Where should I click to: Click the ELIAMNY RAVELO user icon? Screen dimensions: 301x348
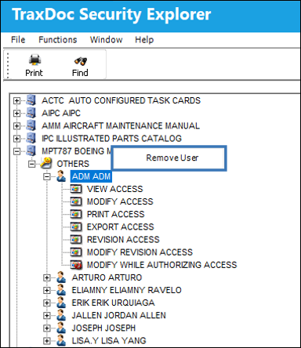click(61, 290)
